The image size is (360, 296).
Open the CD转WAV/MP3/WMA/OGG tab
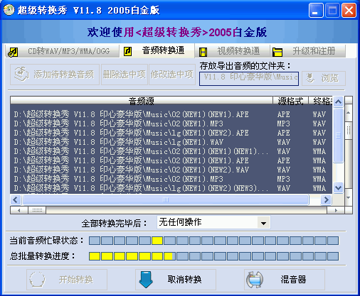click(62, 51)
